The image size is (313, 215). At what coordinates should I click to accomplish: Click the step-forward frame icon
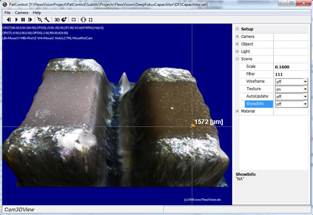pos(30,20)
